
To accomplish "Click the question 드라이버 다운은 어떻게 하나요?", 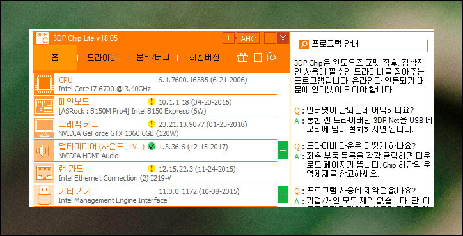I will click(x=361, y=146).
